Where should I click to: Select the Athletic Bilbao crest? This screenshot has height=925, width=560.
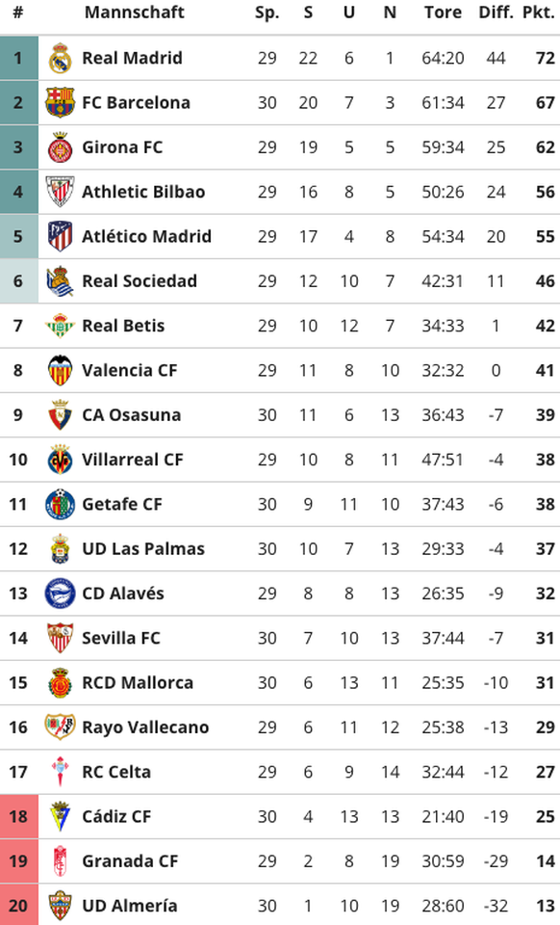tap(60, 192)
